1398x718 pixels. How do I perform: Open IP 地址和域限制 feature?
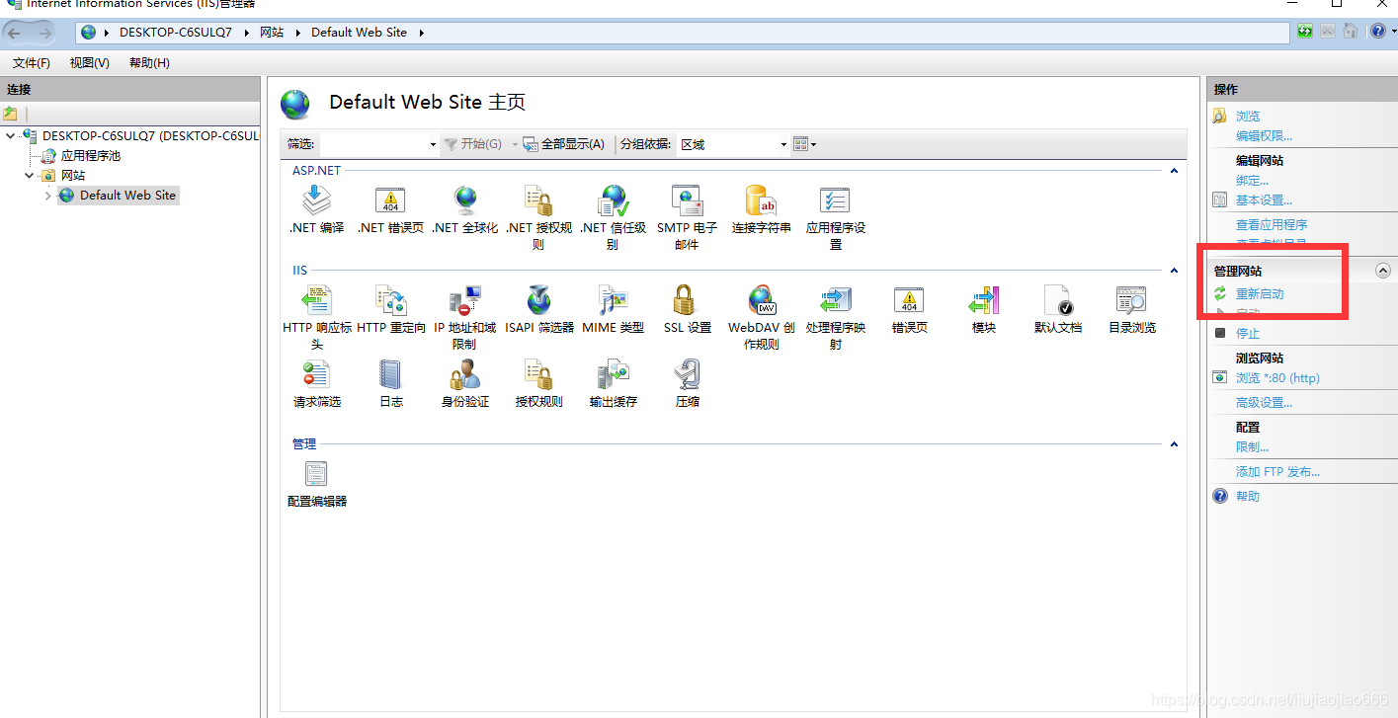(464, 317)
